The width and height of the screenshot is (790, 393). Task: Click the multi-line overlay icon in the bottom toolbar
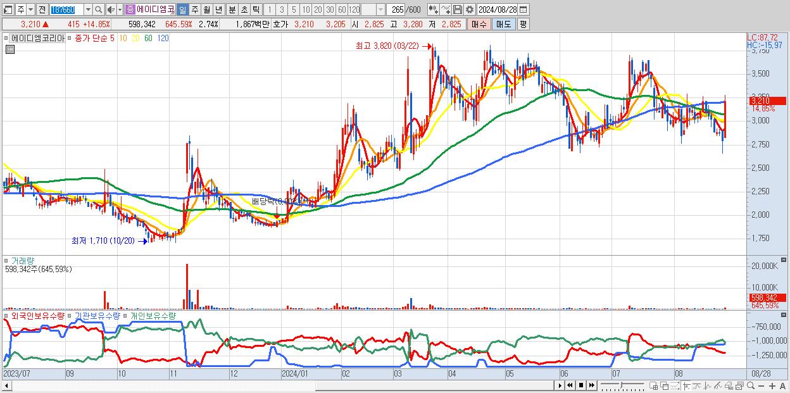(x=718, y=386)
